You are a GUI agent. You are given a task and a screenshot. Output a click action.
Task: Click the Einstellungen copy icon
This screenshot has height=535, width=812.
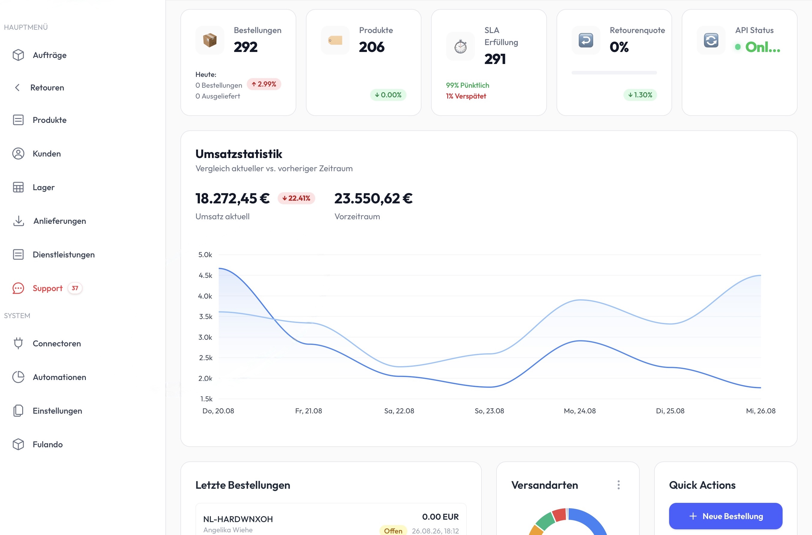(18, 410)
